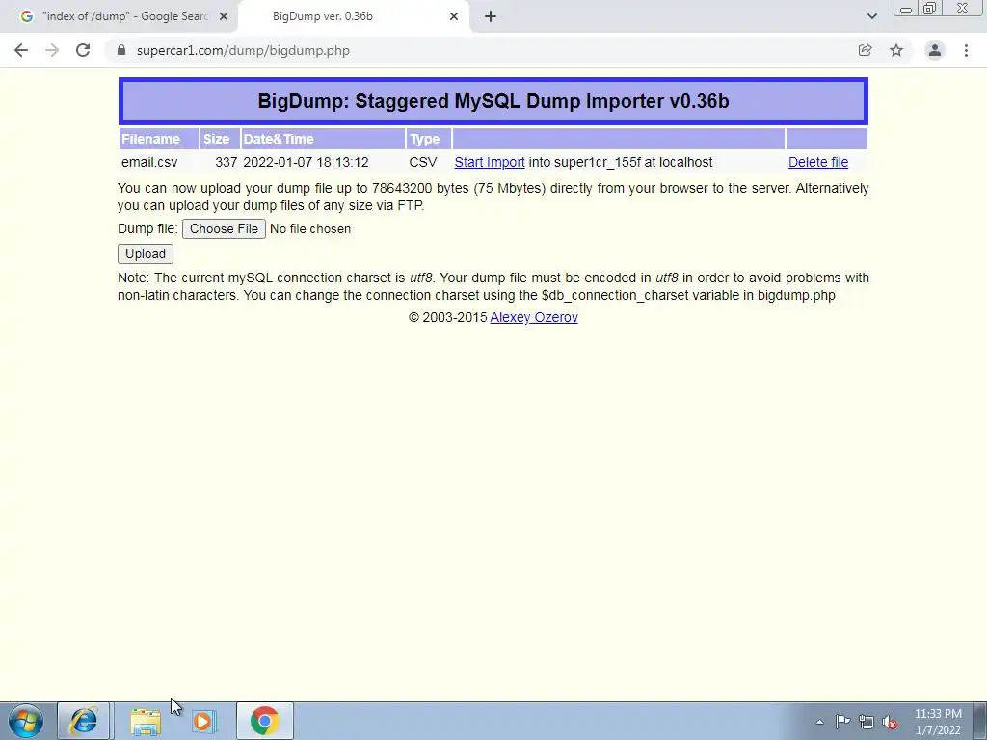Choose a dump file to upload
The image size is (987, 740).
pyautogui.click(x=224, y=228)
